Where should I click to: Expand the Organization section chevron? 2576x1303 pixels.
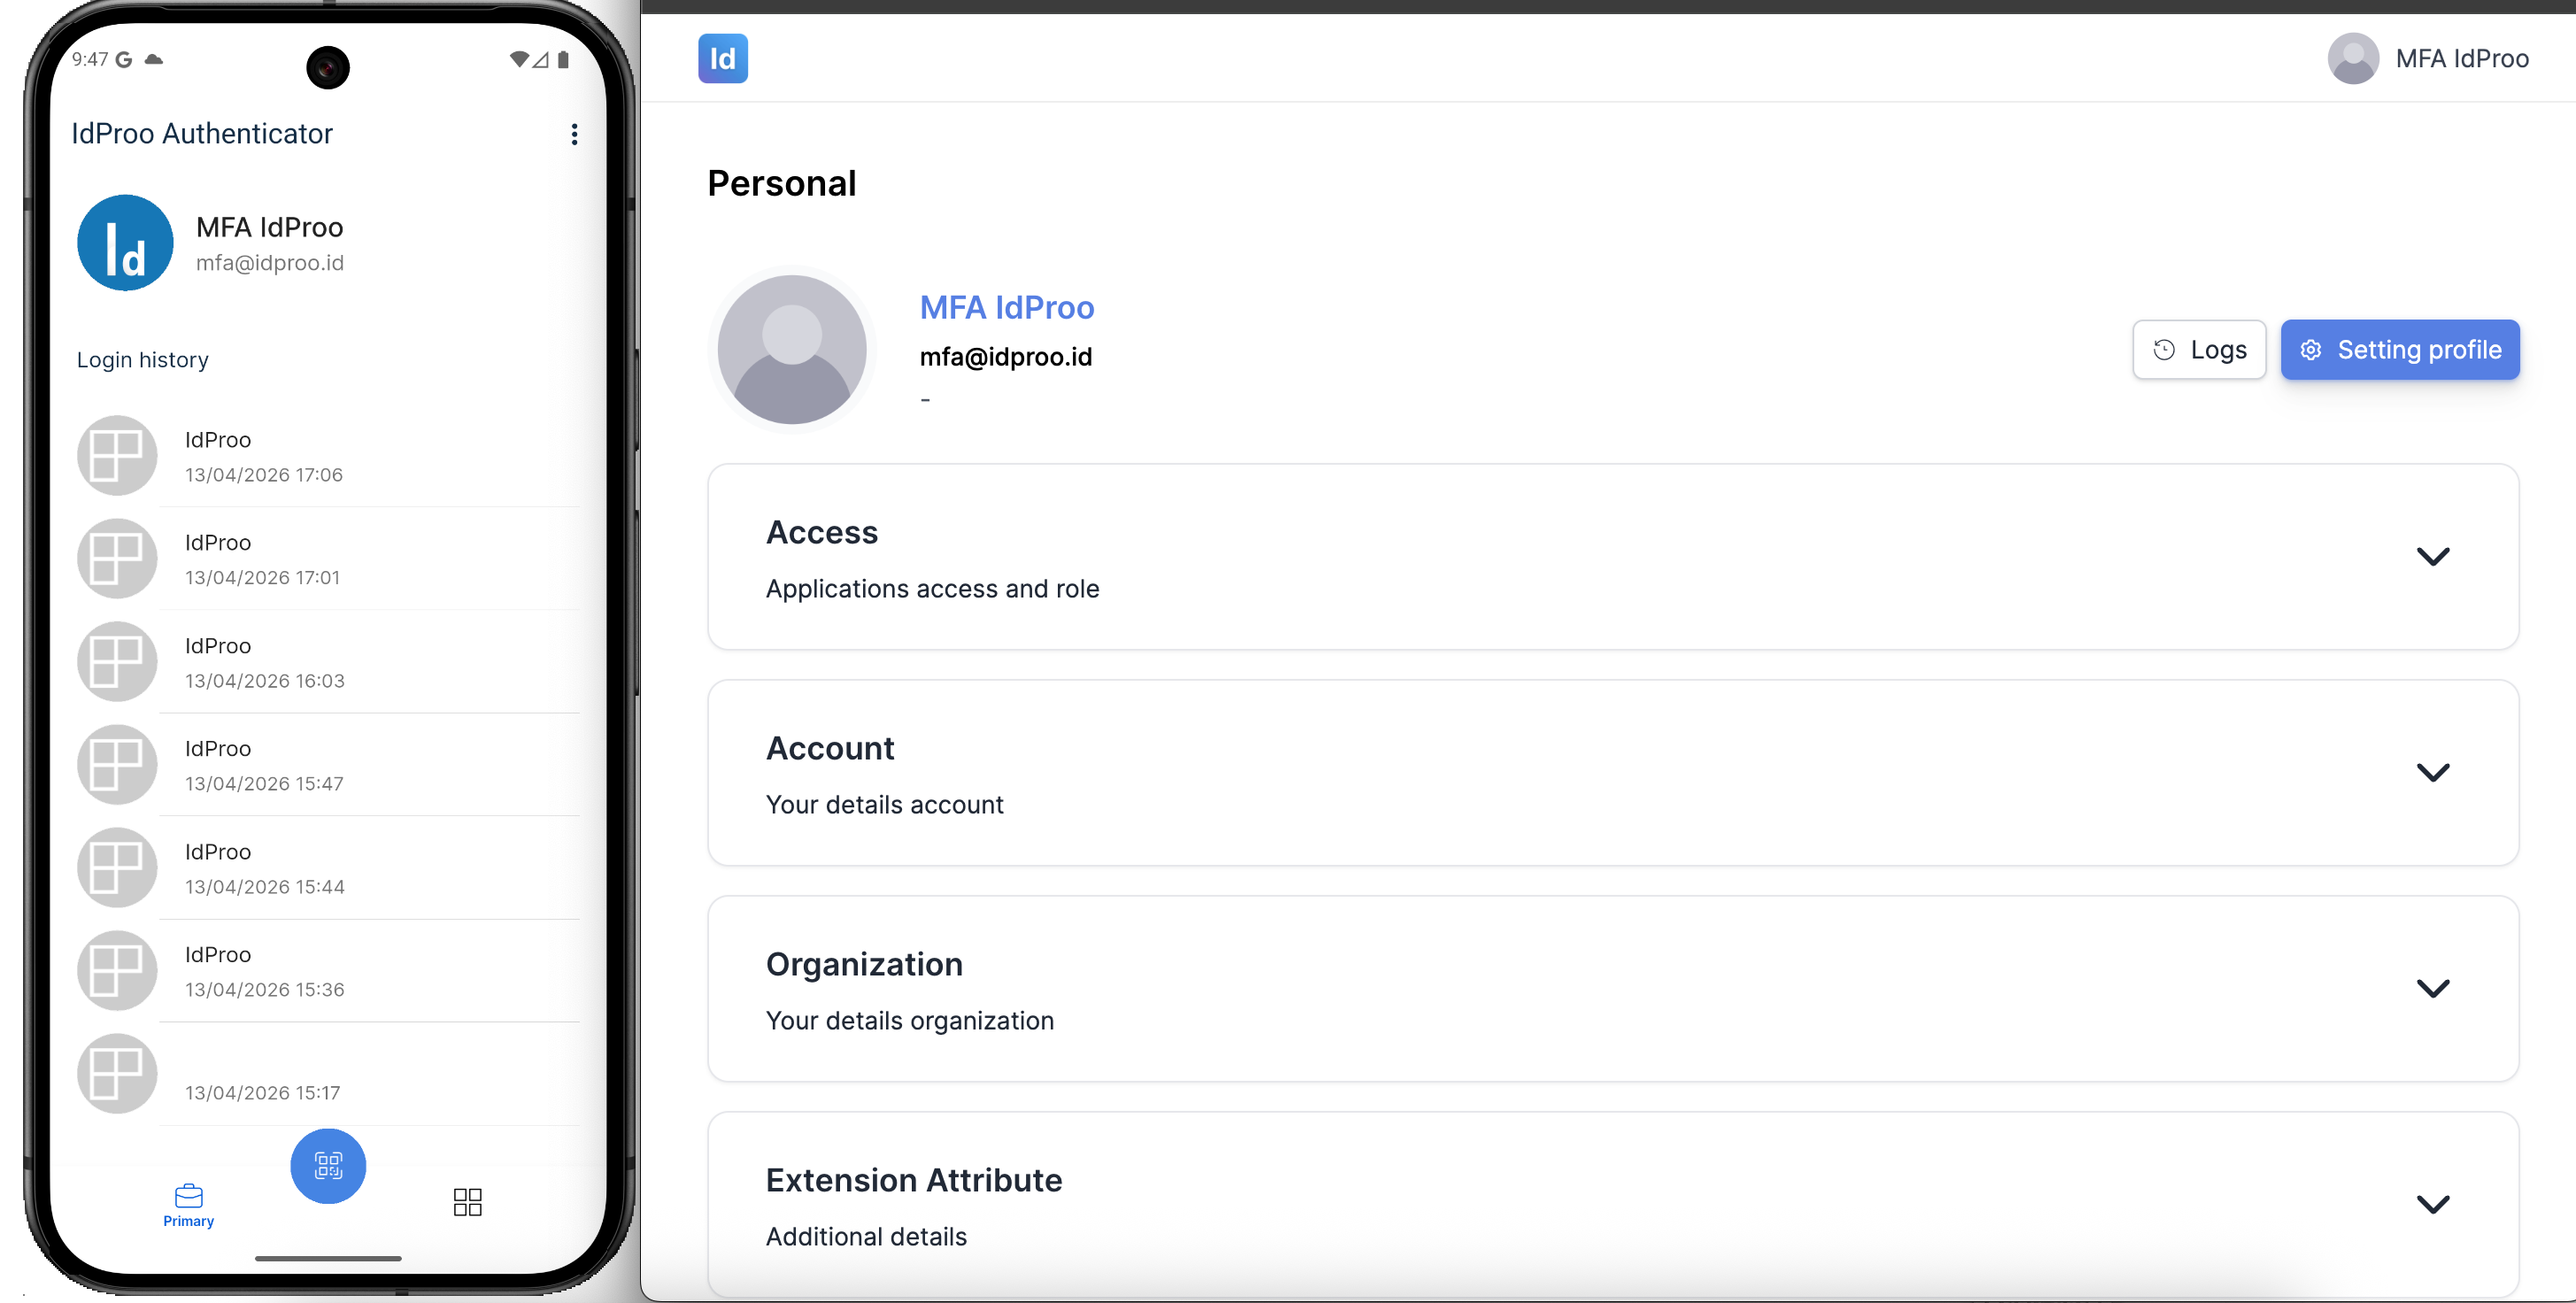(x=2432, y=988)
